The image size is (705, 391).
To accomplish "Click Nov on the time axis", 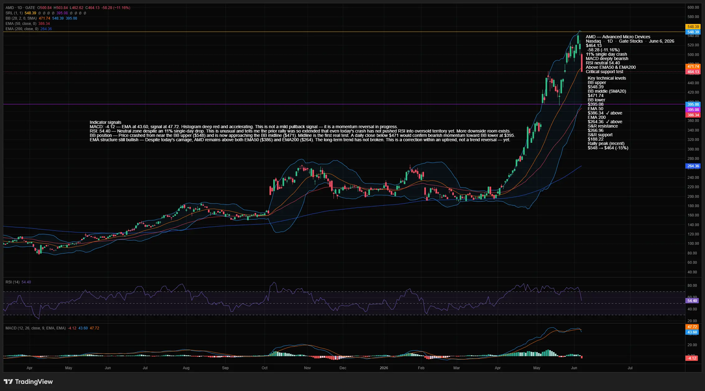I will point(307,368).
